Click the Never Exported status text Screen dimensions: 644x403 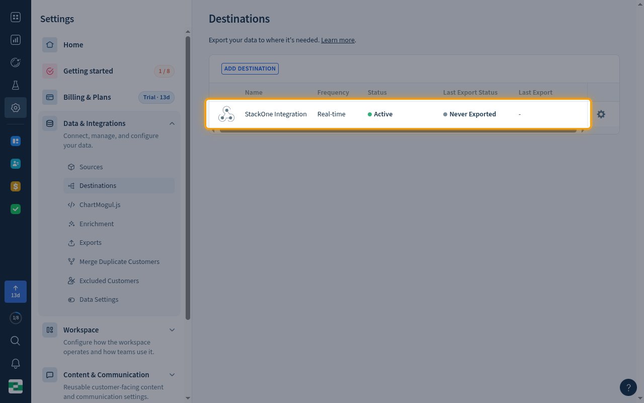coord(473,114)
